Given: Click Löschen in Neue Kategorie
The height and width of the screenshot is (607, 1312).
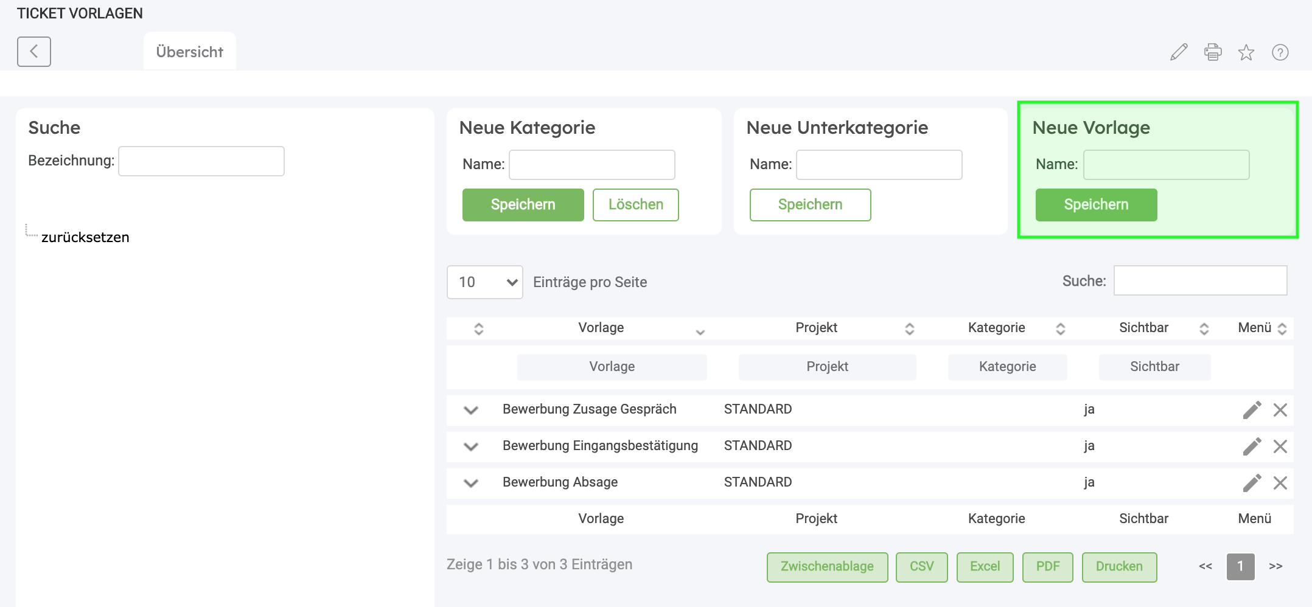Looking at the screenshot, I should 635,205.
